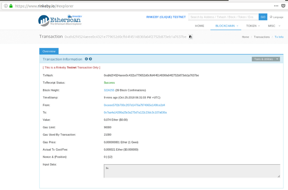The height and width of the screenshot is (190, 288).
Task: Click the Gas Limit value 90000
Action: coord(108,127)
